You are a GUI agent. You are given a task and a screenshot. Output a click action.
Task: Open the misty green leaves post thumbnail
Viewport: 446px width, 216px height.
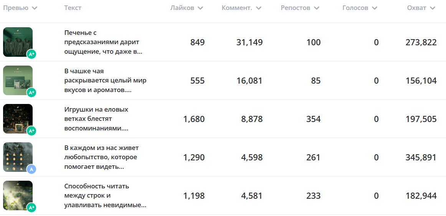17,194
